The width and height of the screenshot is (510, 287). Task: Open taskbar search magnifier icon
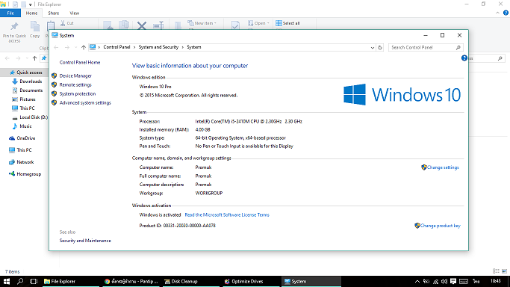[20, 281]
